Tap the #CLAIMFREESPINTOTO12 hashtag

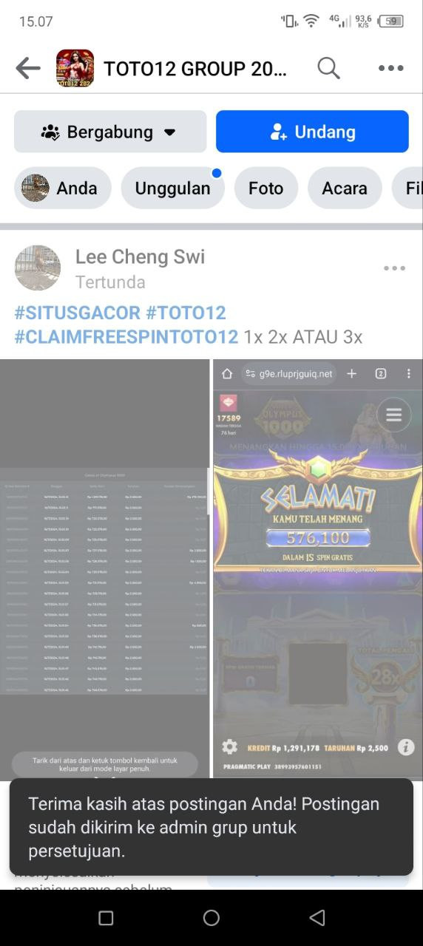[x=126, y=338]
